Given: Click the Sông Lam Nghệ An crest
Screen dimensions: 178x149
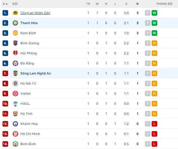Looking at the screenshot, I should pyautogui.click(x=15, y=73).
